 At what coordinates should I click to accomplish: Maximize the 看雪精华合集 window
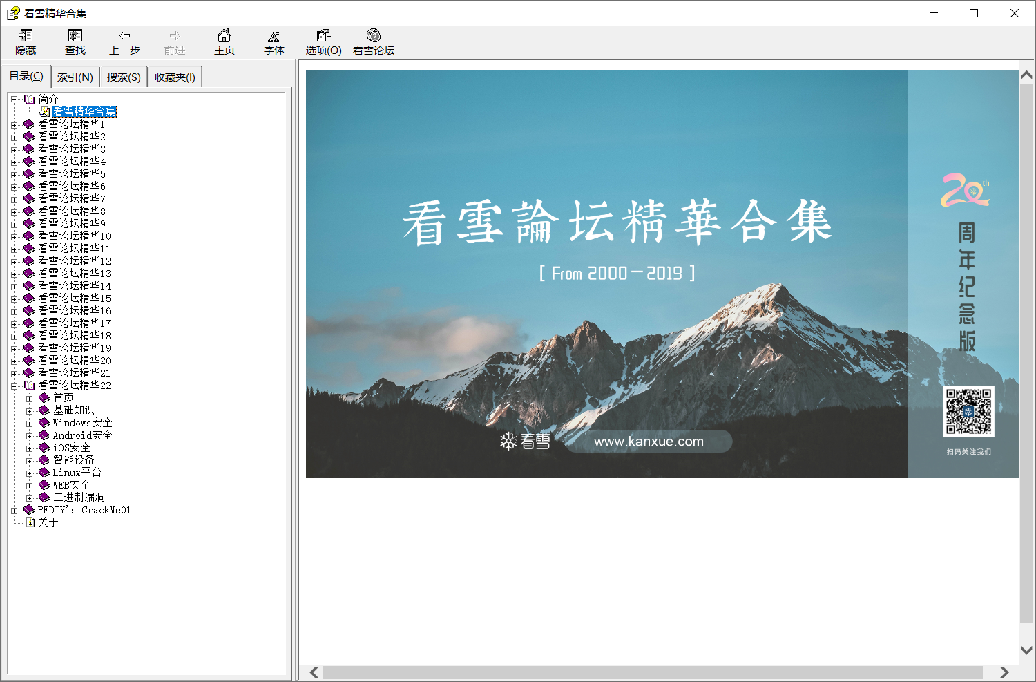[x=974, y=13]
